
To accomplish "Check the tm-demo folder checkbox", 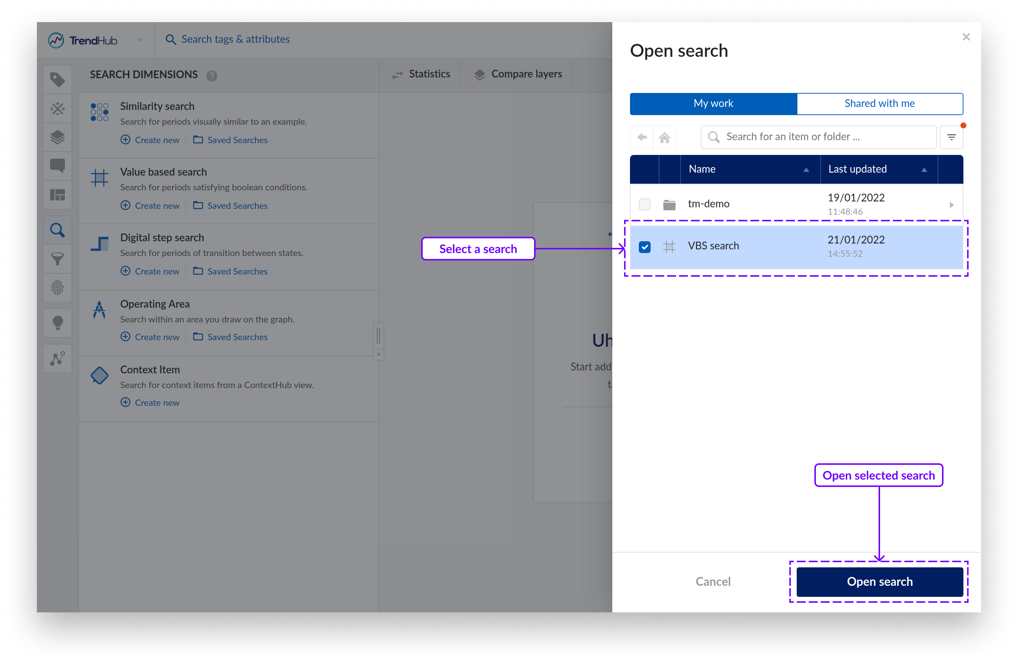I will (645, 204).
